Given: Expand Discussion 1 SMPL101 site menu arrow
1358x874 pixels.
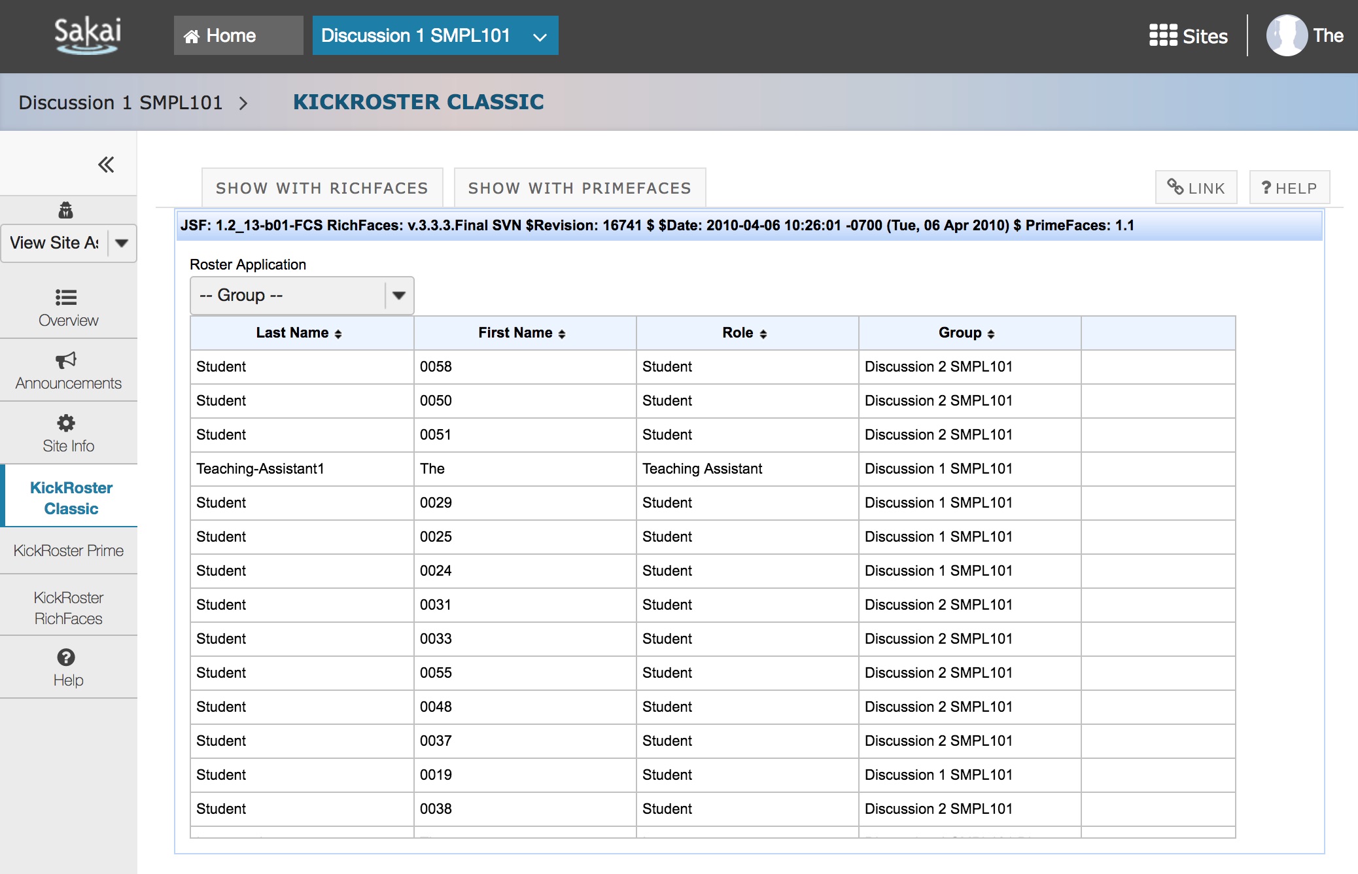Looking at the screenshot, I should pos(540,37).
